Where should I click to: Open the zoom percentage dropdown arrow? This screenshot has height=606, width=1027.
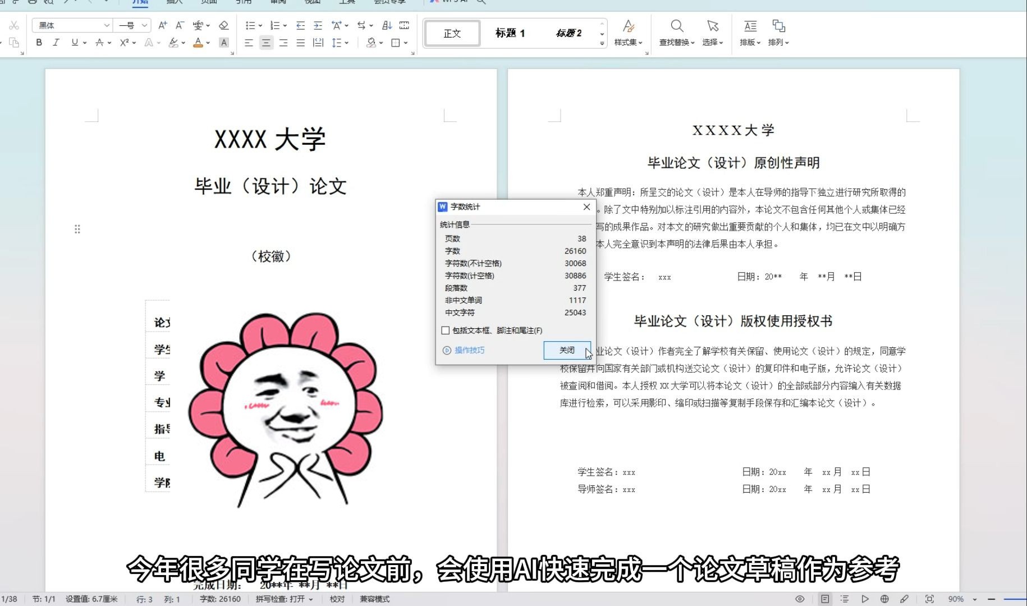(975, 599)
